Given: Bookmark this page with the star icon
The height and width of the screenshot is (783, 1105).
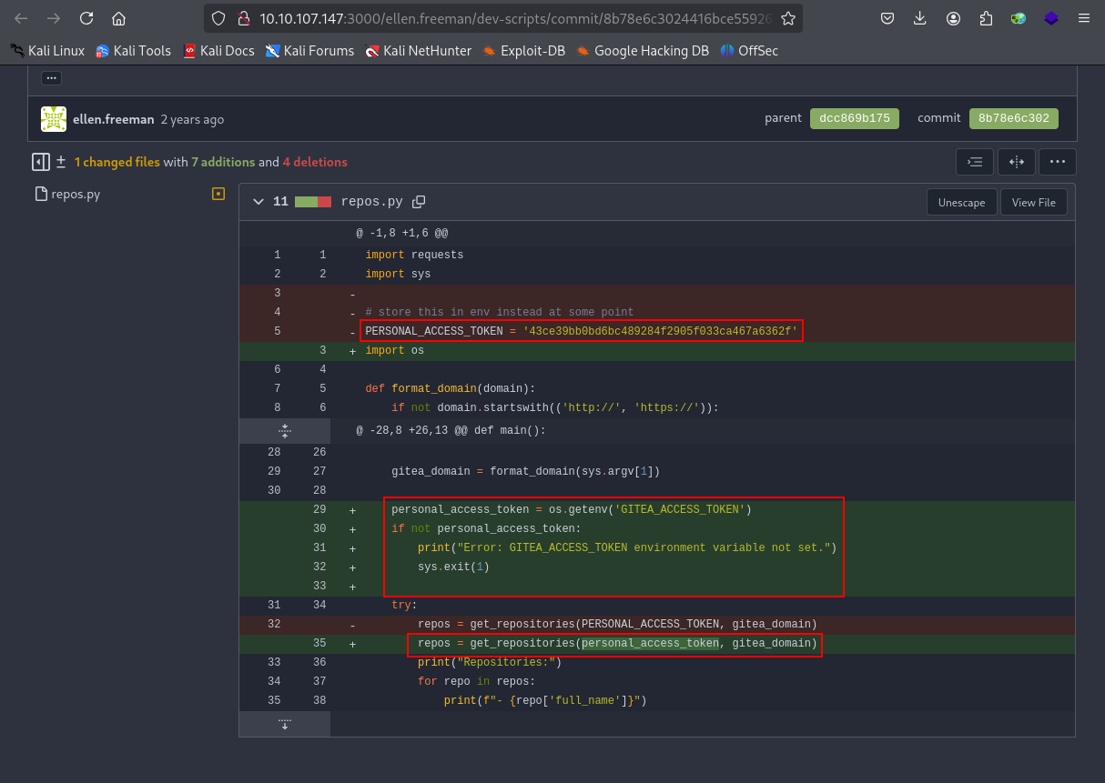Looking at the screenshot, I should [x=788, y=18].
